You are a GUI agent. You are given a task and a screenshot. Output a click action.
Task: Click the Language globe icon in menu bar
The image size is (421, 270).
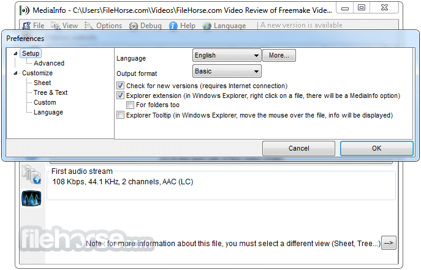coord(207,26)
